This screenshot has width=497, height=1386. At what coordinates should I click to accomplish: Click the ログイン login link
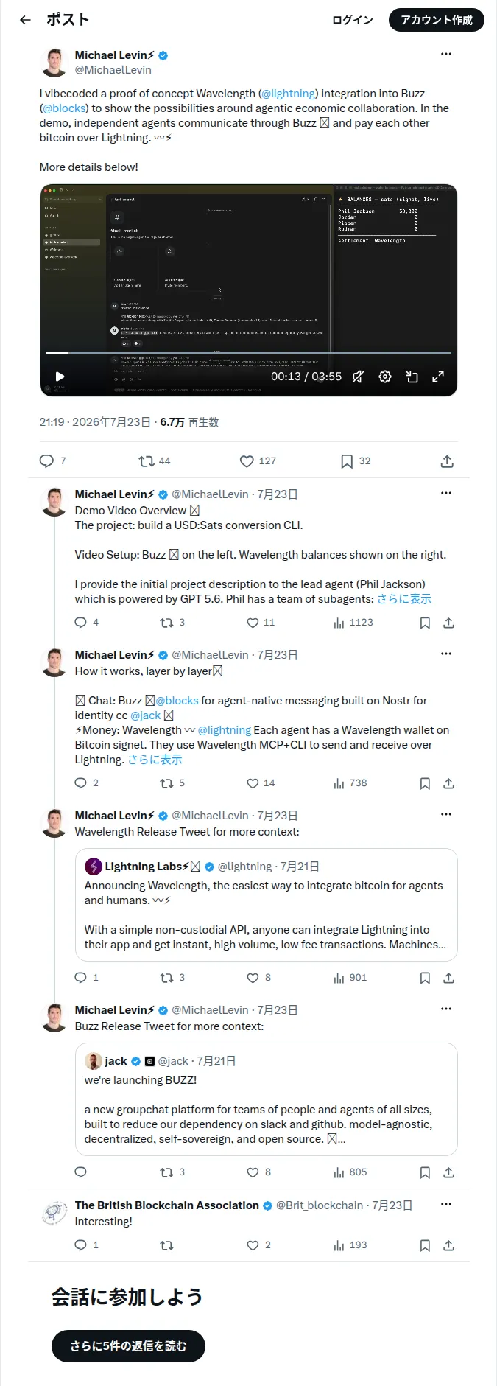point(353,20)
